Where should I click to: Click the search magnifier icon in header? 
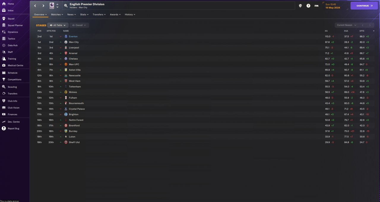(66, 6)
